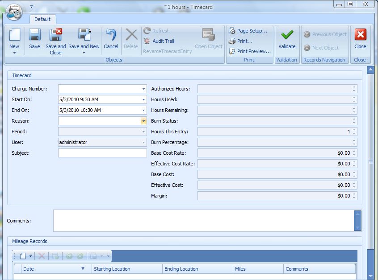Screen dimensions: 378x280
Task: Open the mileage toolbar options overflow arrow
Action: (x=108, y=256)
